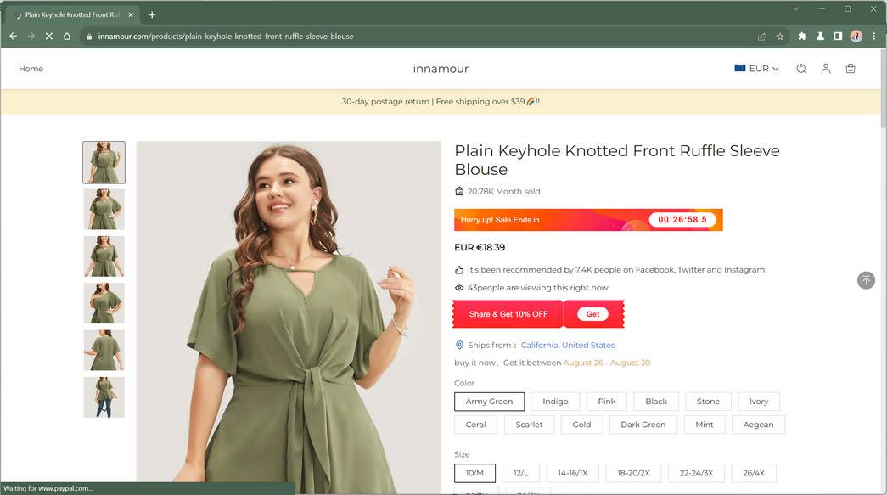887x495 pixels.
Task: Select the last product thumbnail with jeans
Action: pos(104,397)
